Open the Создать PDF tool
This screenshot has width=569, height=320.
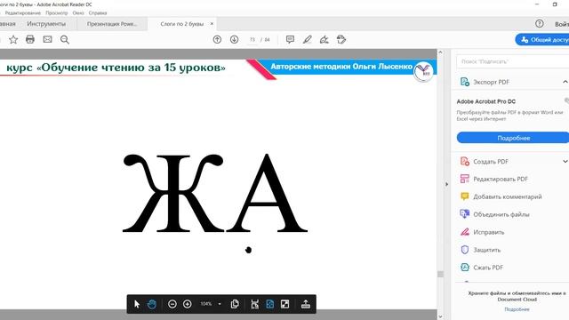click(x=491, y=162)
